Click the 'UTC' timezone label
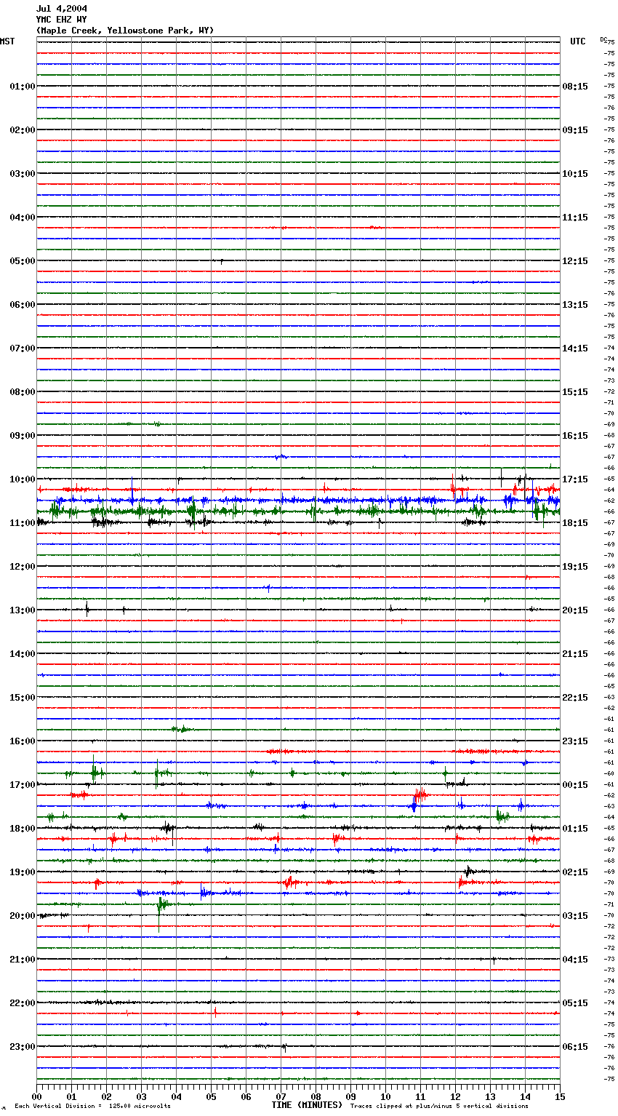 578,41
